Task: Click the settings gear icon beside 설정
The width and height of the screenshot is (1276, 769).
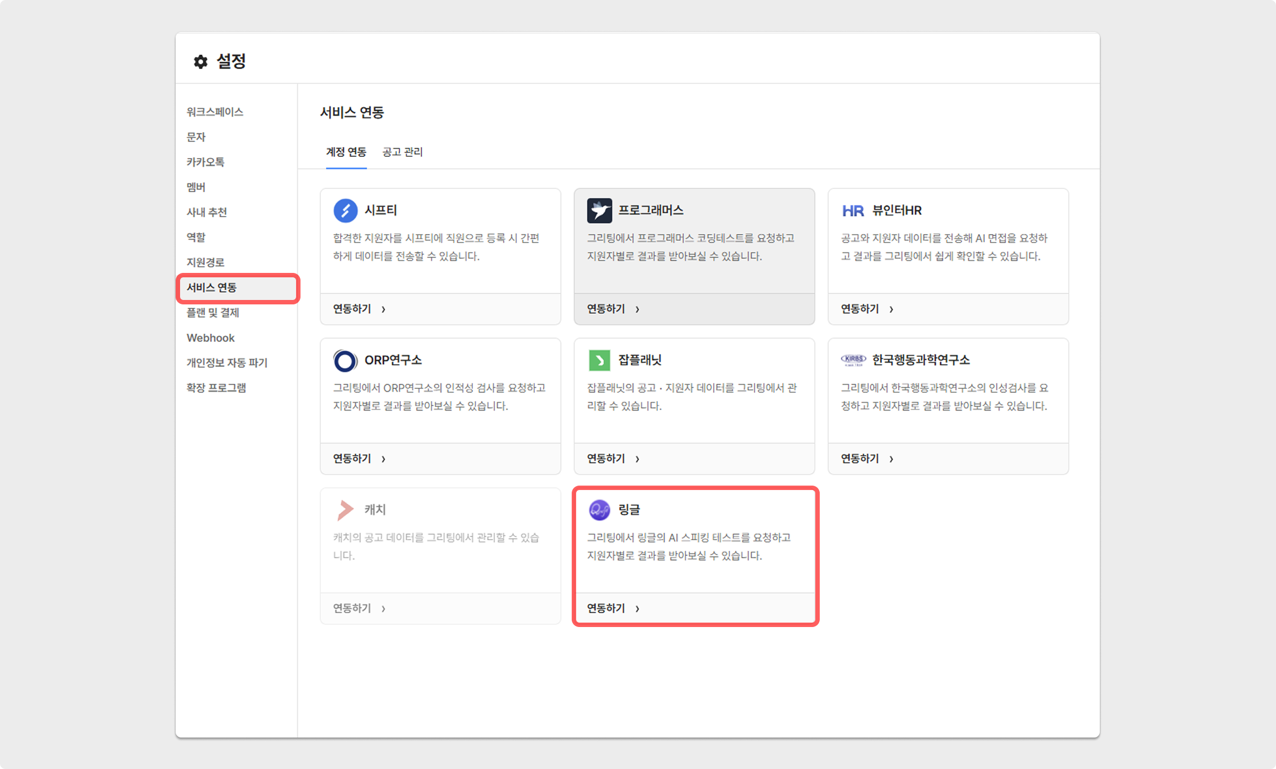Action: click(201, 61)
